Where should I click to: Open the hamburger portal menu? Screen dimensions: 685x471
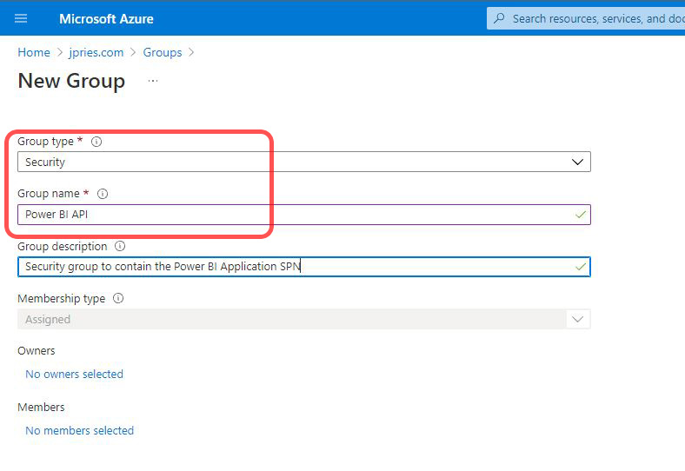(21, 18)
